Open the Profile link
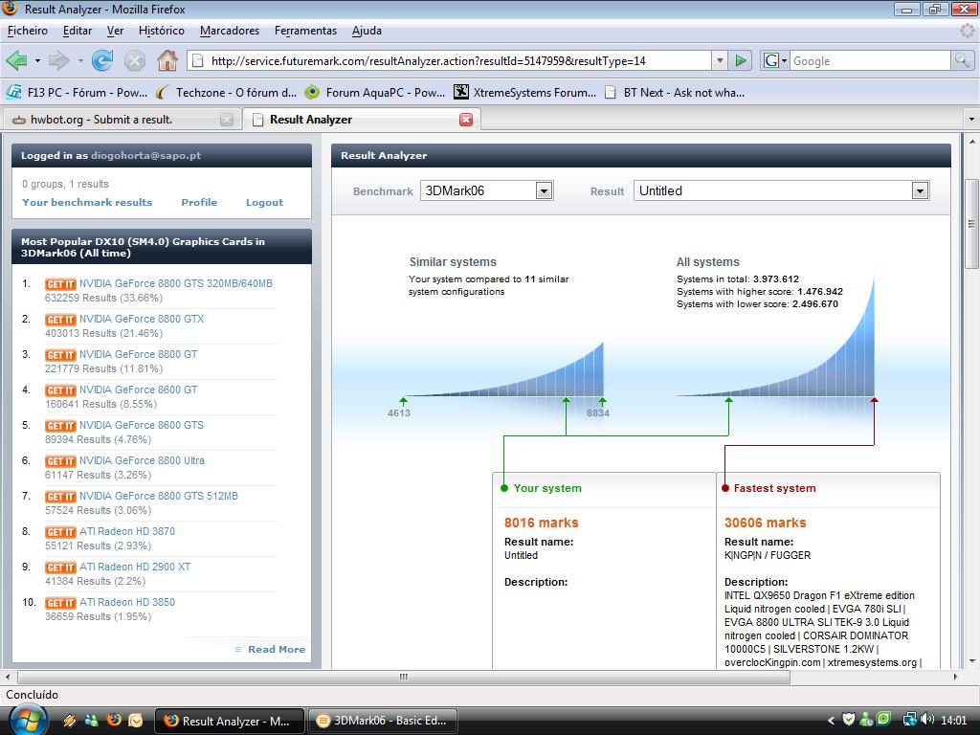980x735 pixels. (x=199, y=202)
